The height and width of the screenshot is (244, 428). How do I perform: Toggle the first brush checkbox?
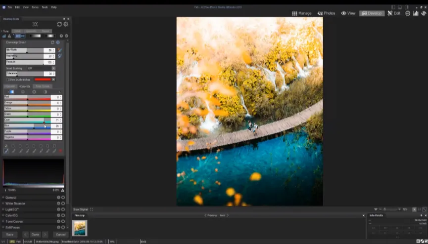point(6,146)
